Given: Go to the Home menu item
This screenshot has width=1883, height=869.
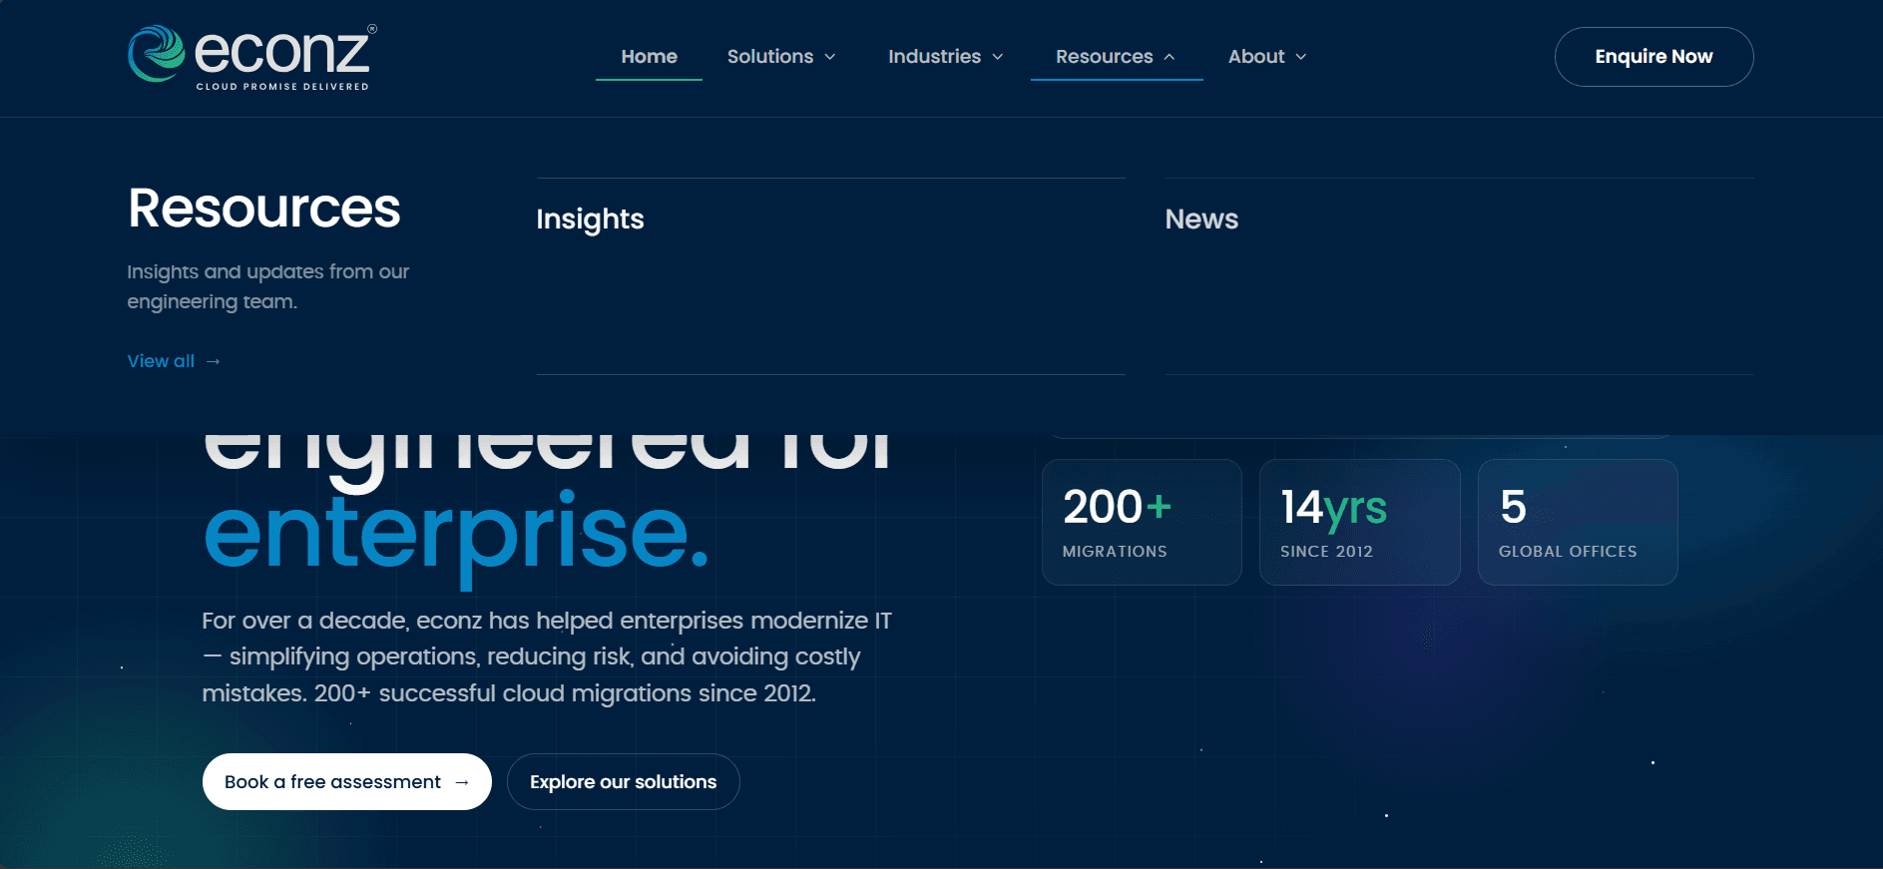Looking at the screenshot, I should pos(649,57).
